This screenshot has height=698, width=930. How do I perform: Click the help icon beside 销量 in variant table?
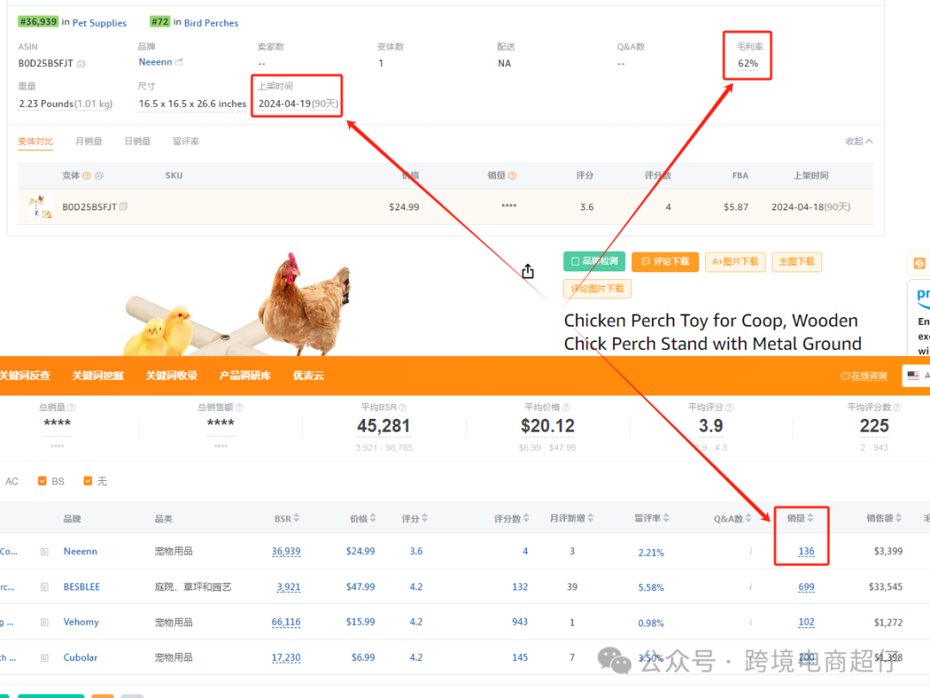point(512,176)
